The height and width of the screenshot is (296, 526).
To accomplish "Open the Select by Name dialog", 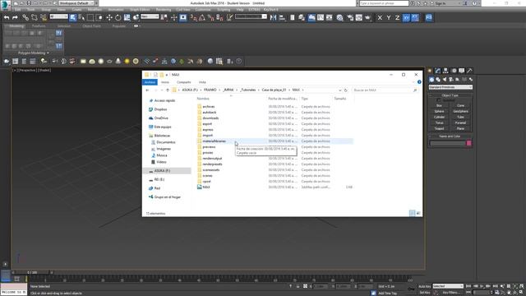I will (81, 17).
